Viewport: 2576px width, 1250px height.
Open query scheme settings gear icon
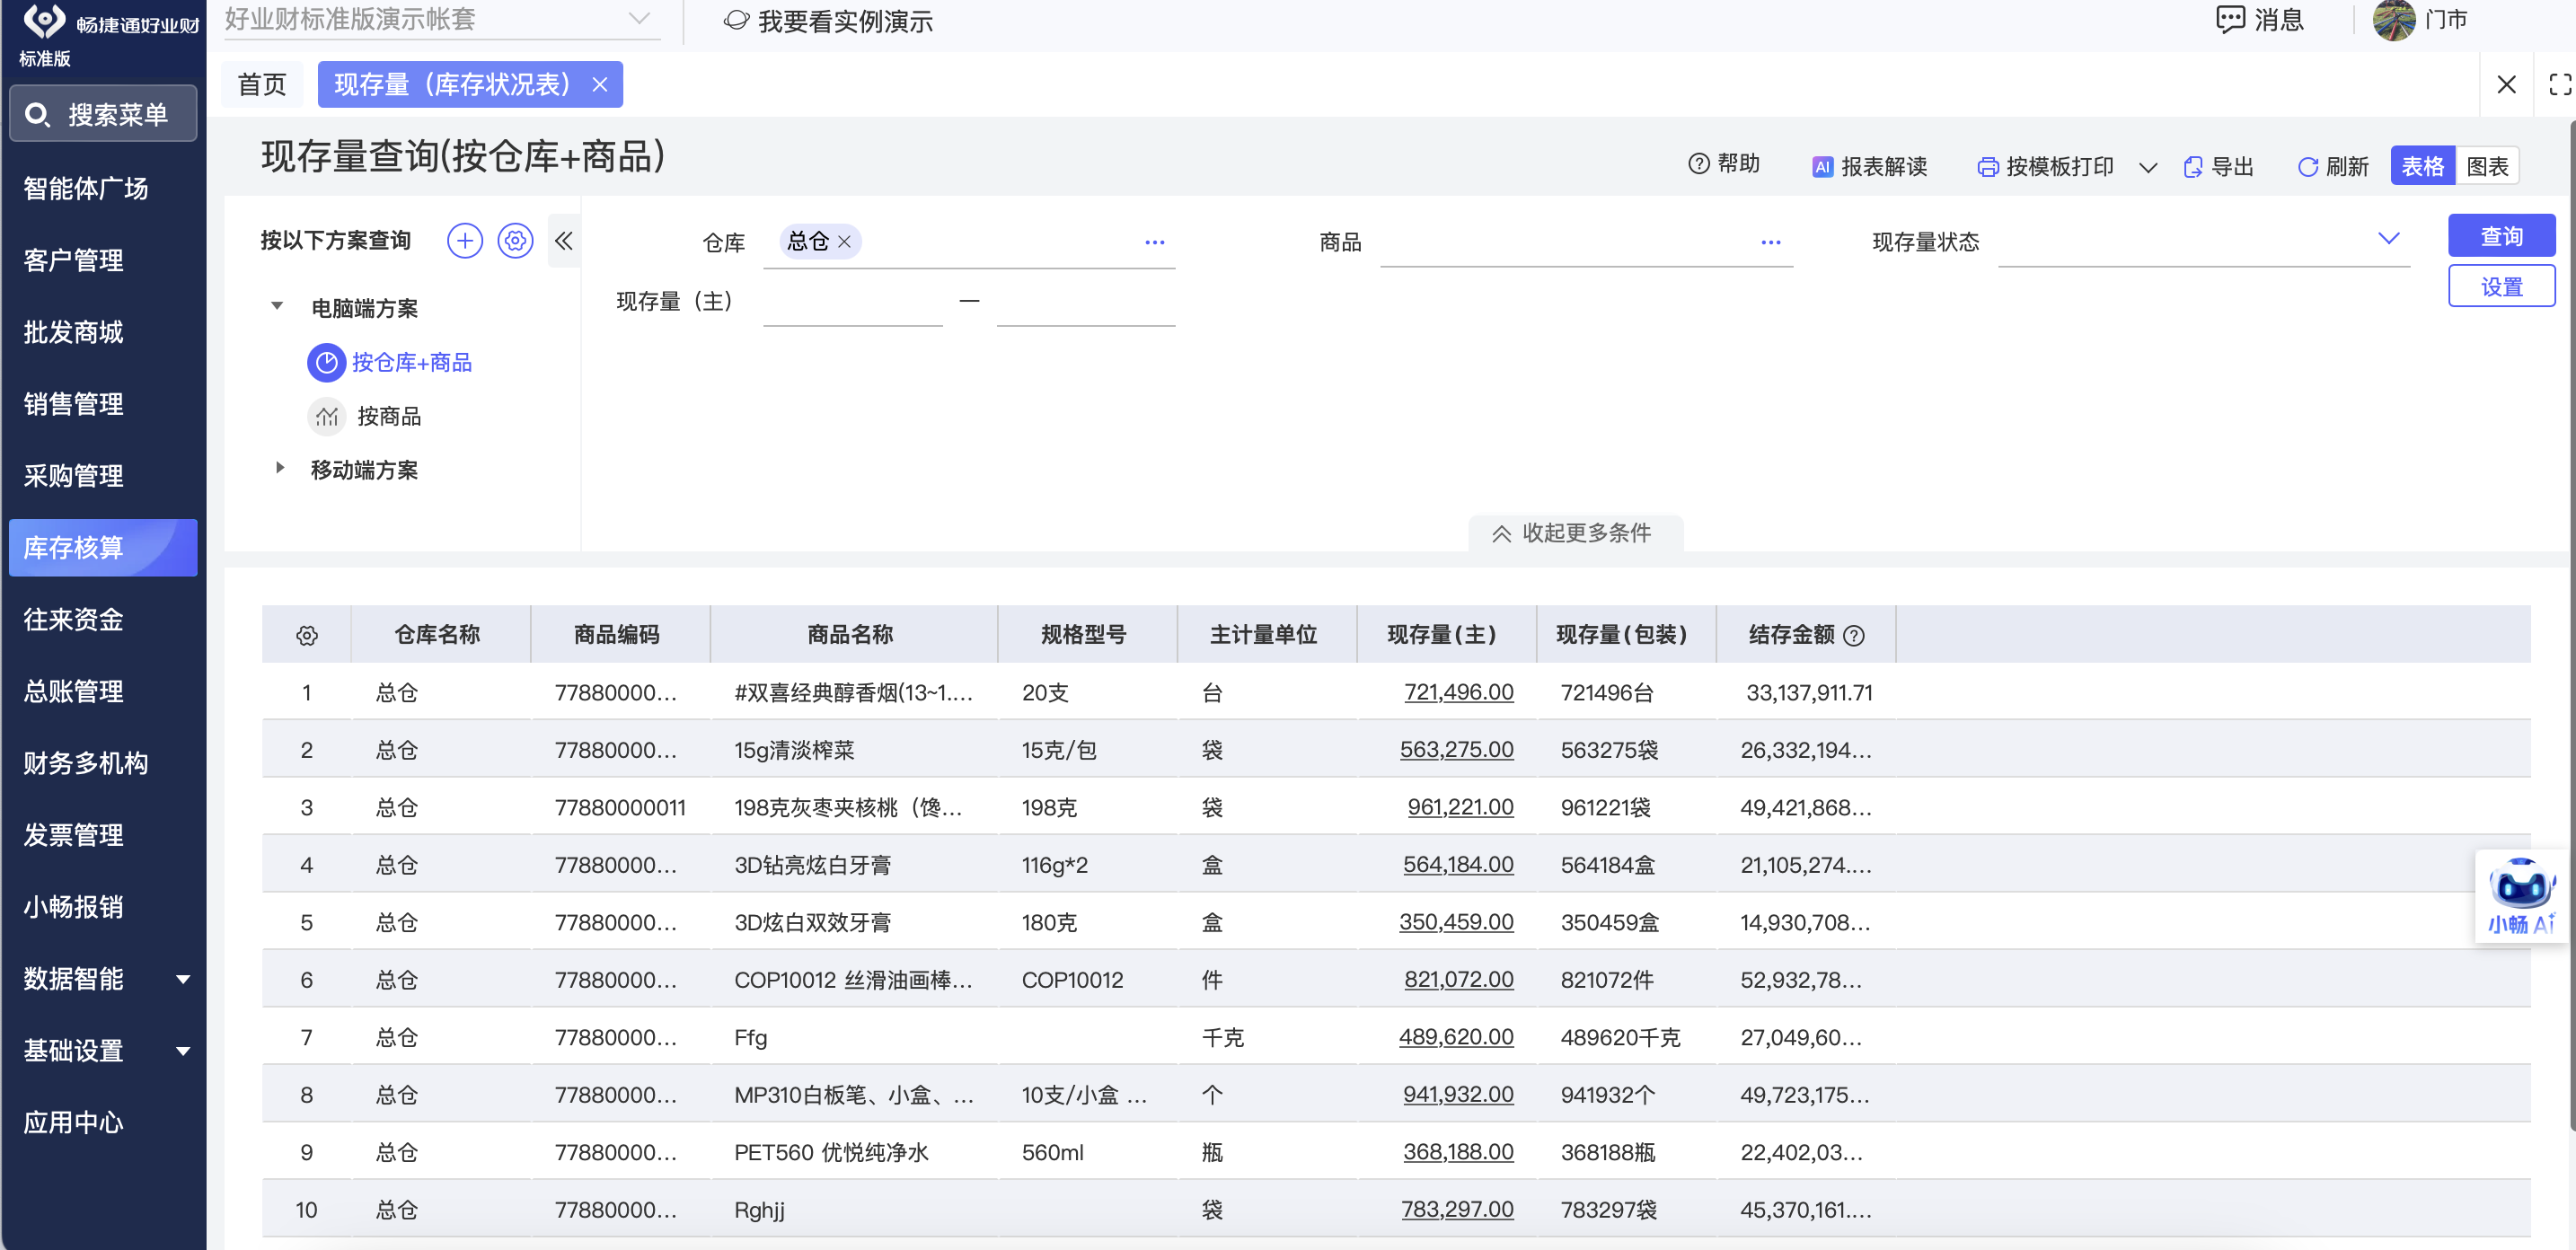point(515,240)
